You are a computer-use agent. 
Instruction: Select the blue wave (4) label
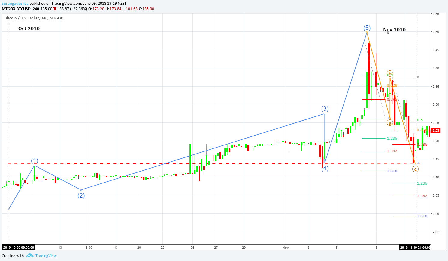click(325, 168)
